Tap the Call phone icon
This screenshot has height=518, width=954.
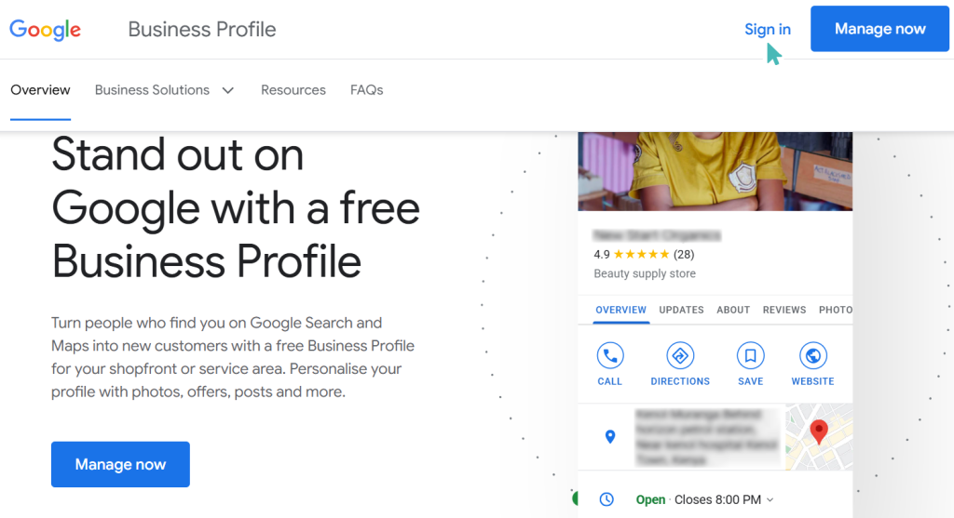click(x=609, y=356)
